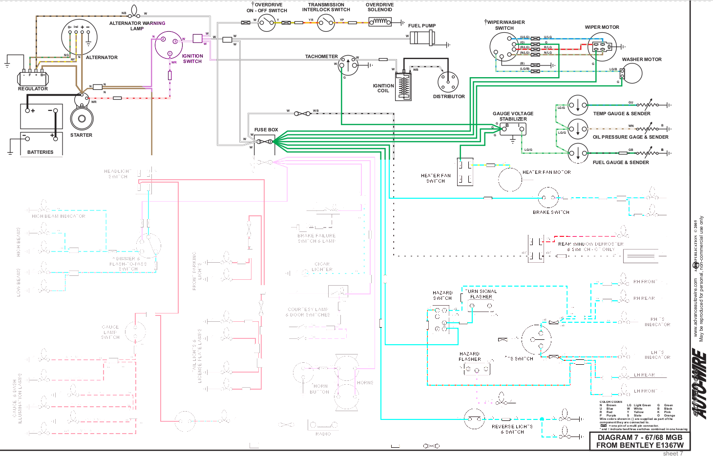Select the brake switch symbol

pos(548,198)
